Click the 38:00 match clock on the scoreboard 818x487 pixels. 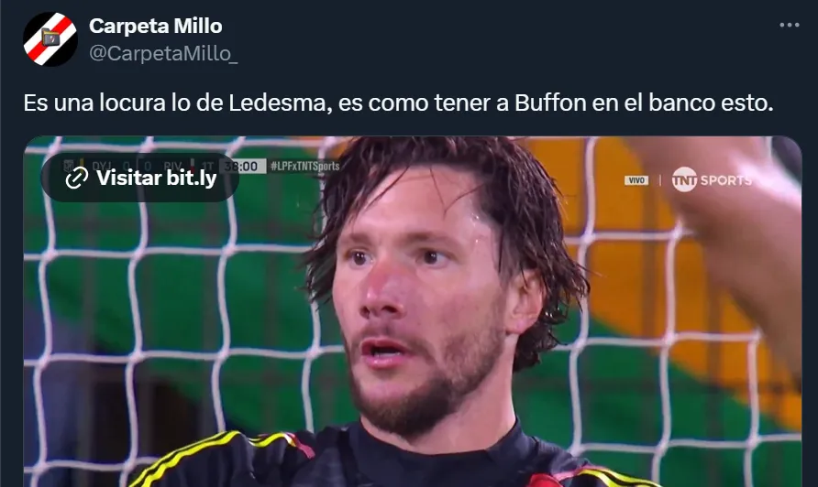click(x=244, y=167)
